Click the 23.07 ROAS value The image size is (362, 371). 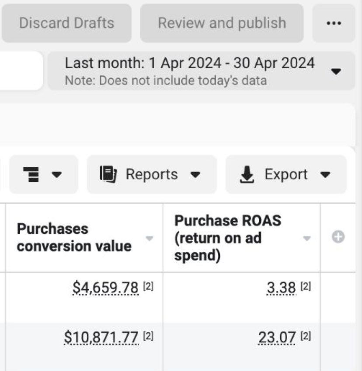coord(277,337)
